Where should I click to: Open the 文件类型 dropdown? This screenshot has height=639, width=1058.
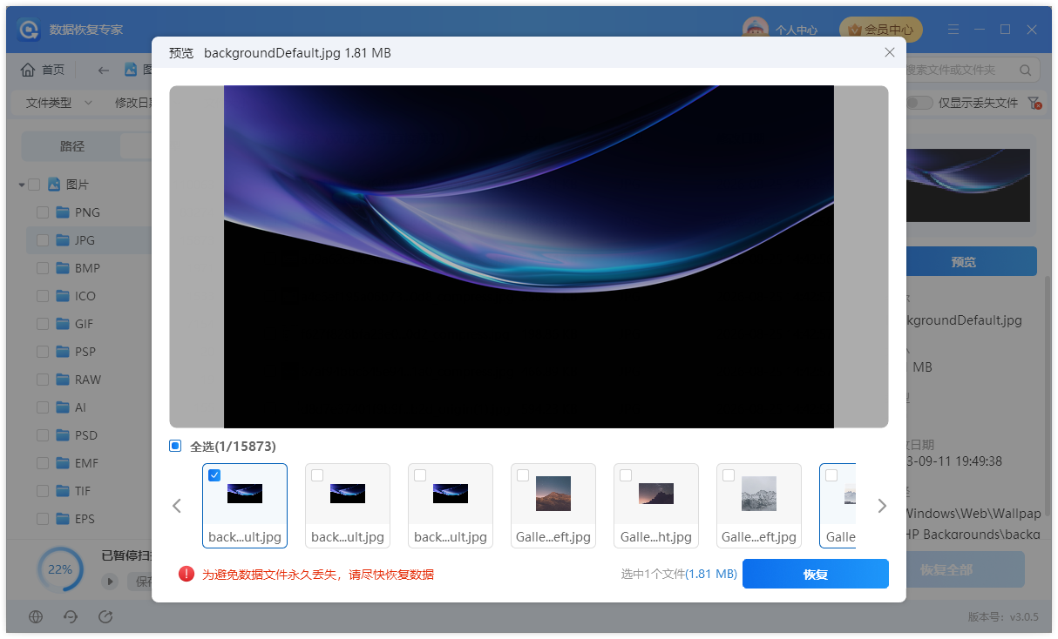coord(58,103)
